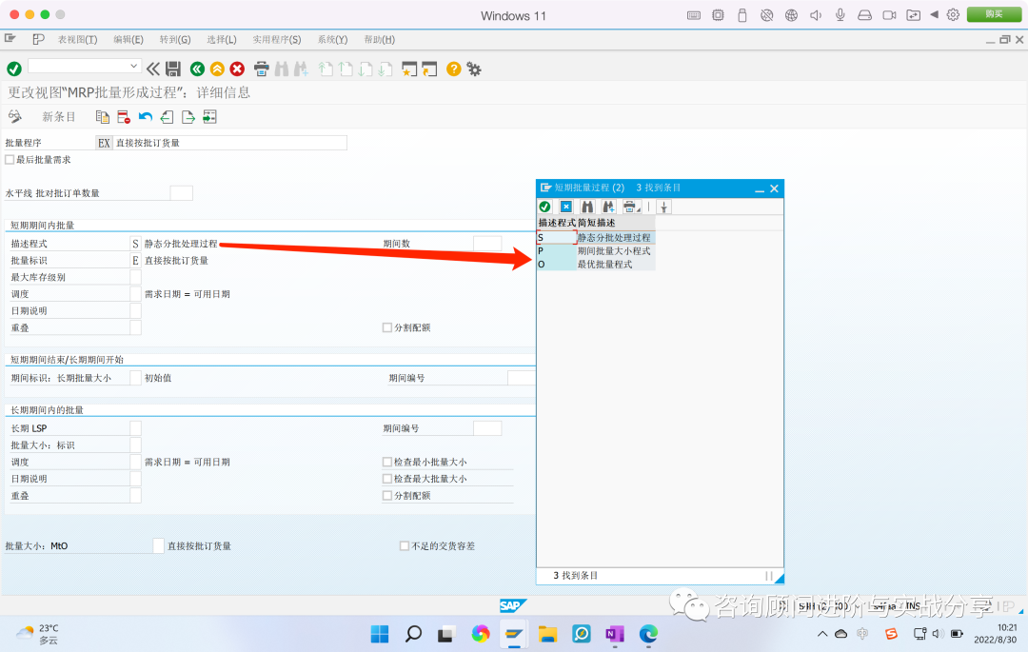Image resolution: width=1028 pixels, height=652 pixels.
Task: Toggle display/change glasses-pencil icon
Action: click(15, 117)
